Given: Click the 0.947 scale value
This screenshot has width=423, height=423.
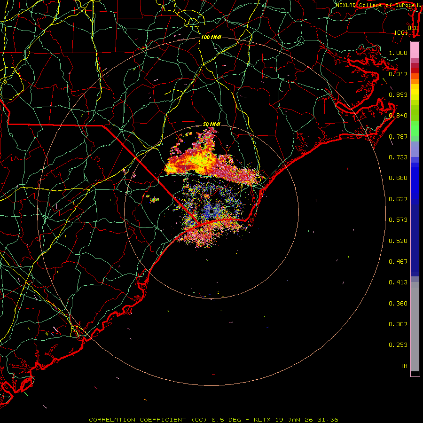Looking at the screenshot, I should pos(398,74).
